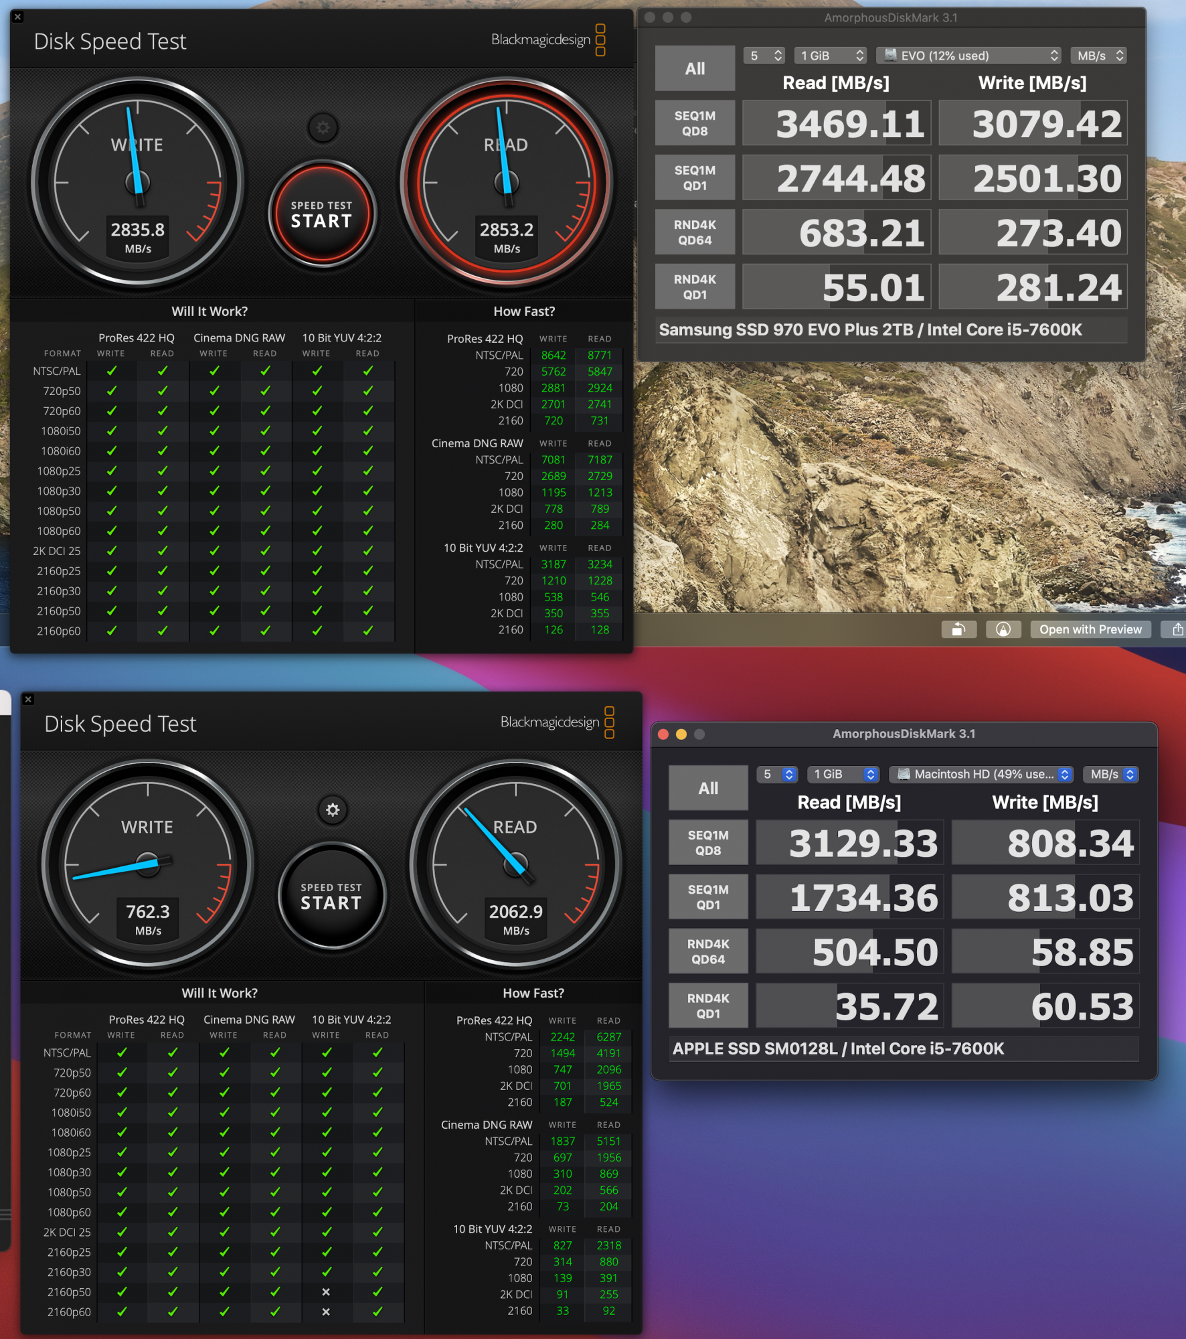Viewport: 1186px width, 1339px height.
Task: Run All tests on the Samsung SSD window
Action: pyautogui.click(x=695, y=68)
